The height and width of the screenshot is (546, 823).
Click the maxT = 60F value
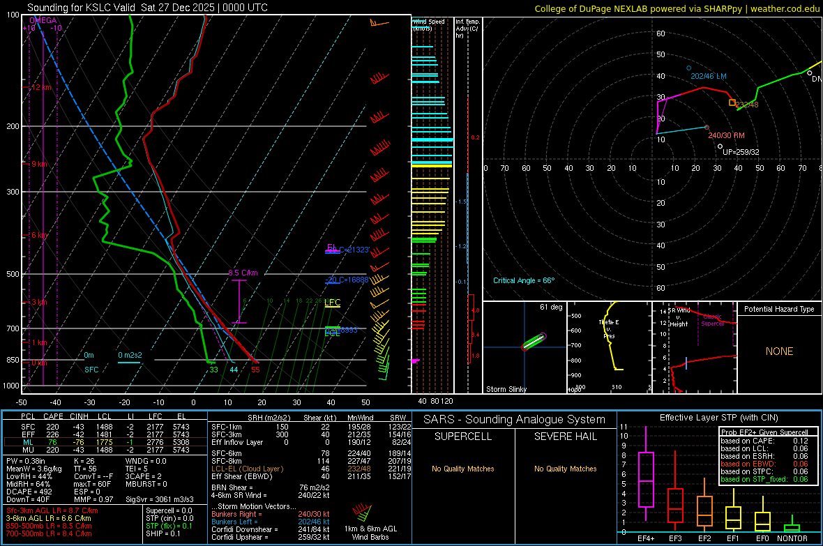[92, 484]
